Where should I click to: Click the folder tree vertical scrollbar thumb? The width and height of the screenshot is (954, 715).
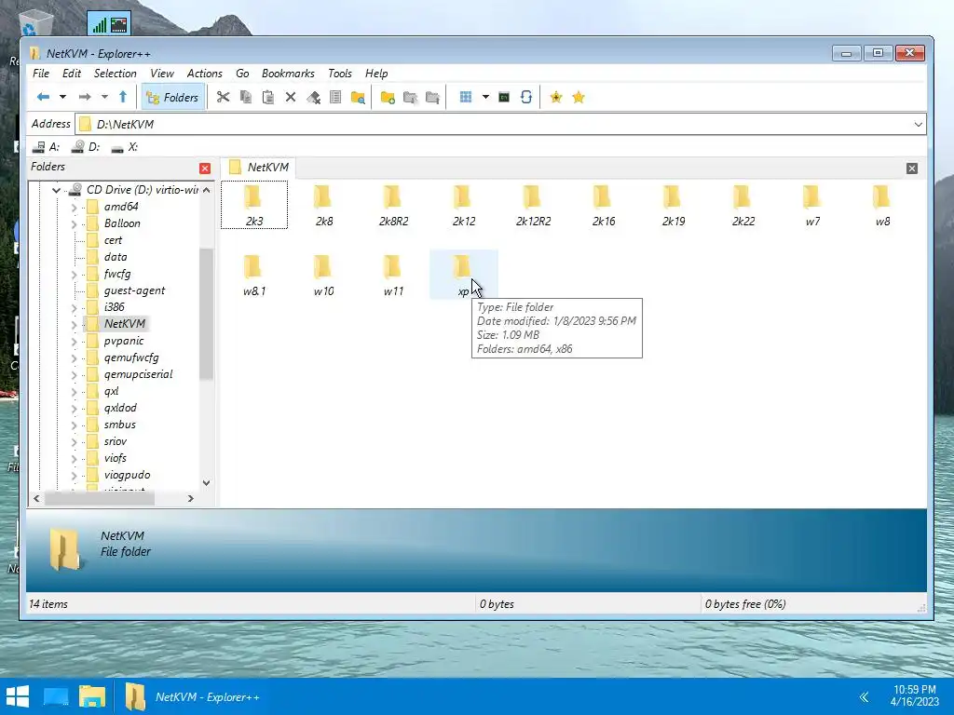206,314
